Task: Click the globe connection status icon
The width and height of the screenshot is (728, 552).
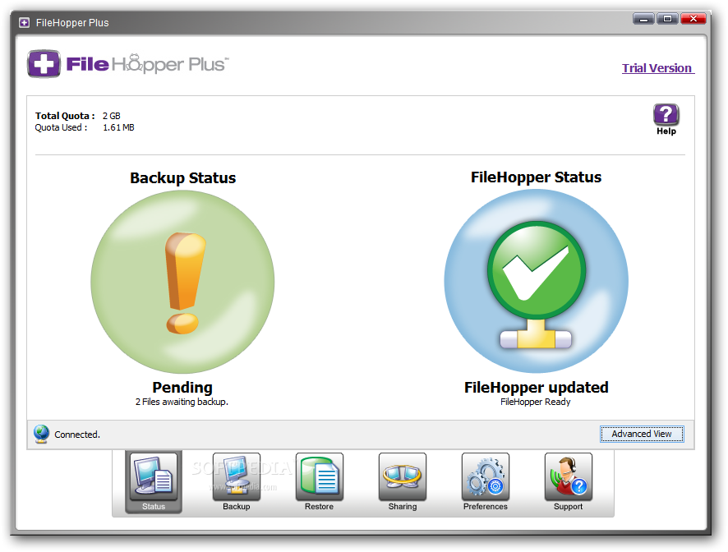Action: tap(41, 434)
